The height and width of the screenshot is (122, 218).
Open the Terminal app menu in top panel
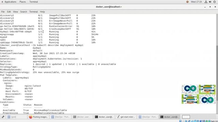(33, 2)
